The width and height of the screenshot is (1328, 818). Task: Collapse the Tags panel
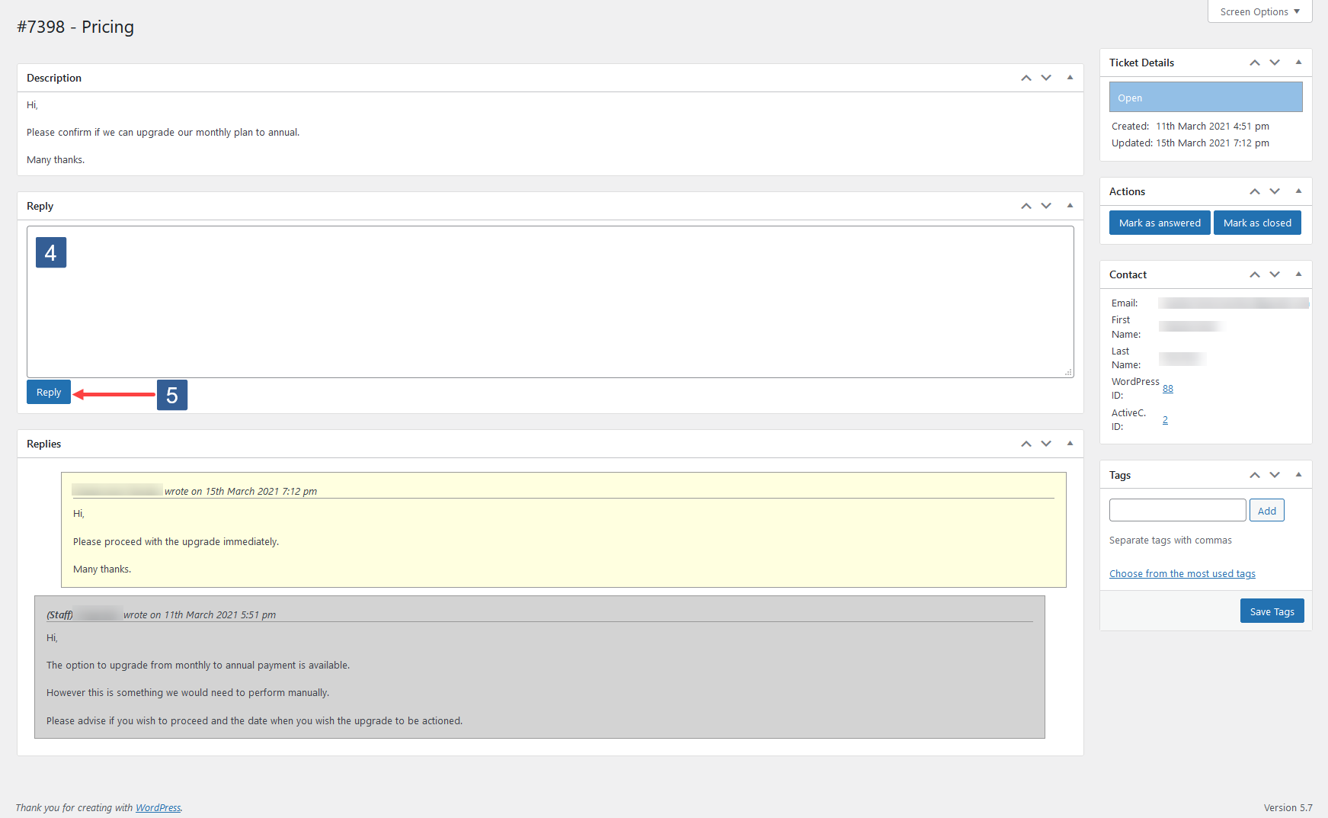[1298, 474]
